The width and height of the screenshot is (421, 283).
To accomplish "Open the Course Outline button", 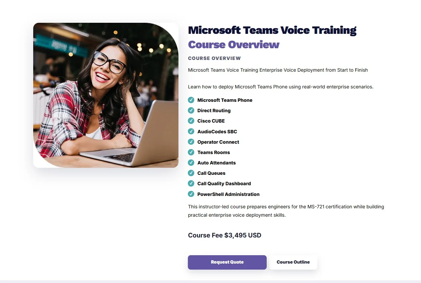I will 293,262.
